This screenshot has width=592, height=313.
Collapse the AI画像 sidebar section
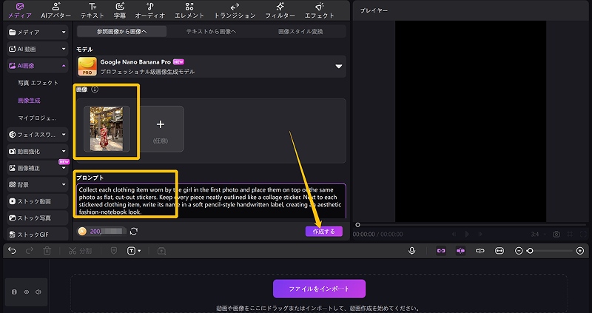point(64,66)
